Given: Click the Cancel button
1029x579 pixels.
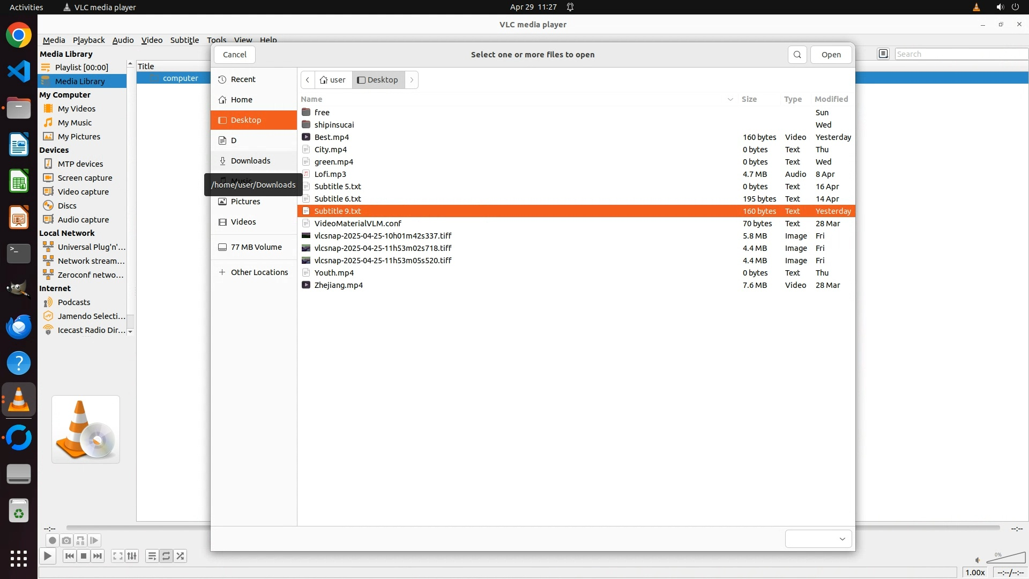Looking at the screenshot, I should click(x=234, y=55).
